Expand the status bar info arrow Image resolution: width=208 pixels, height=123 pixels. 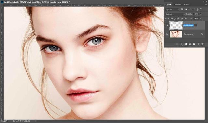point(36,121)
